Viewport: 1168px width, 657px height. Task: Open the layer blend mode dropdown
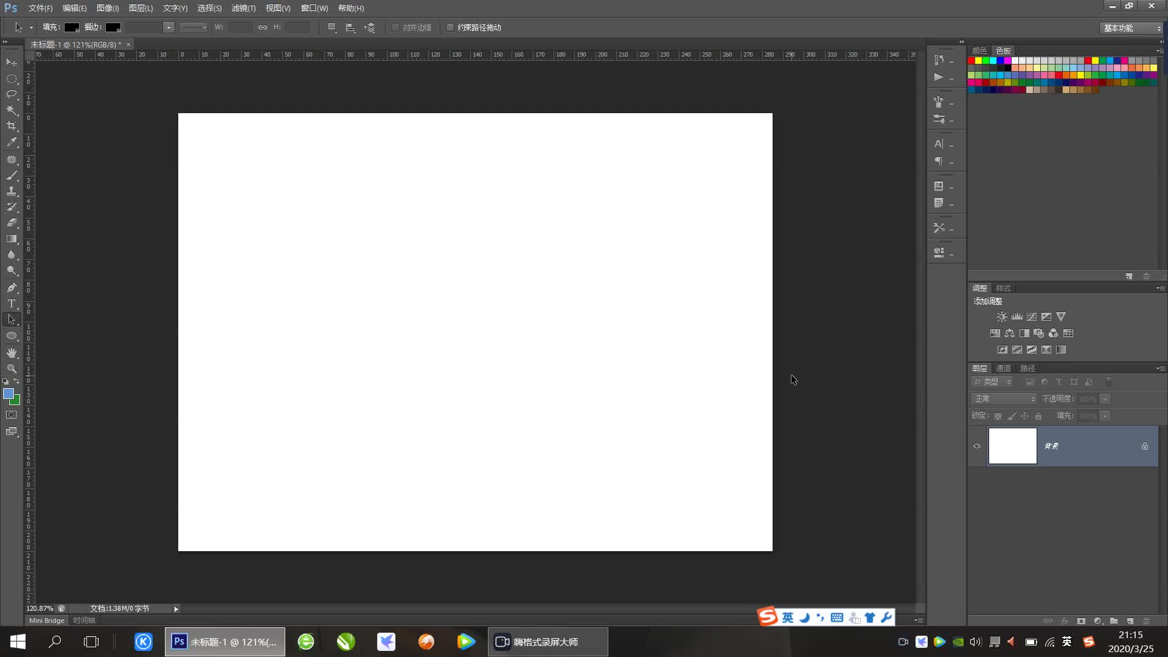(1004, 399)
